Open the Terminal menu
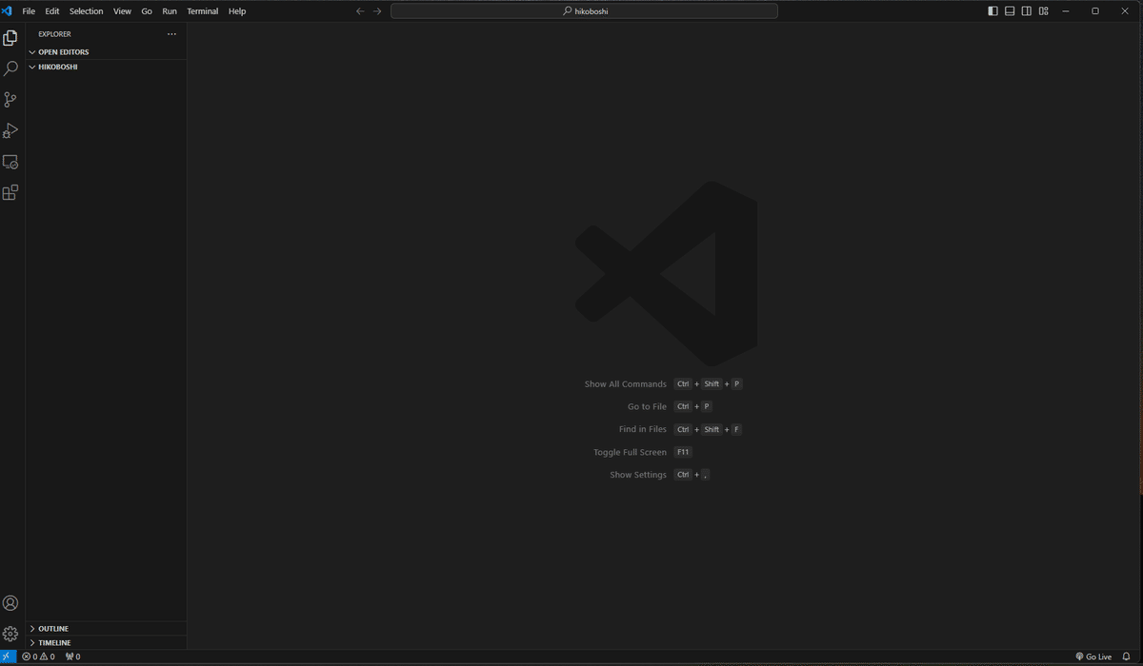Image resolution: width=1143 pixels, height=666 pixels. 202,10
